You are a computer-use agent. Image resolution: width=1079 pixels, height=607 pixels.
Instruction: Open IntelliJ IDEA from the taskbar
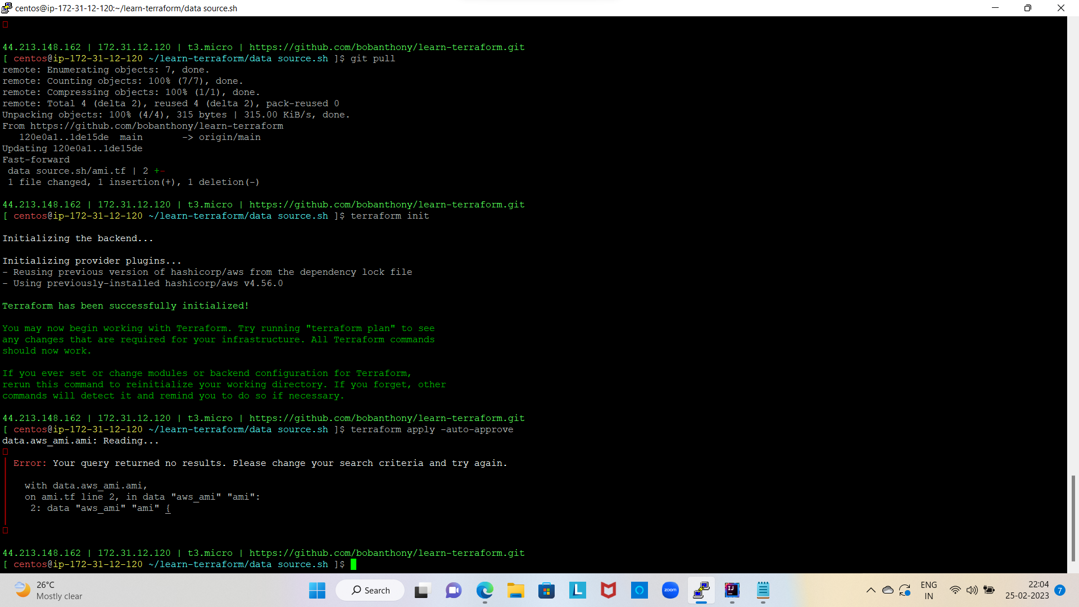[732, 591]
